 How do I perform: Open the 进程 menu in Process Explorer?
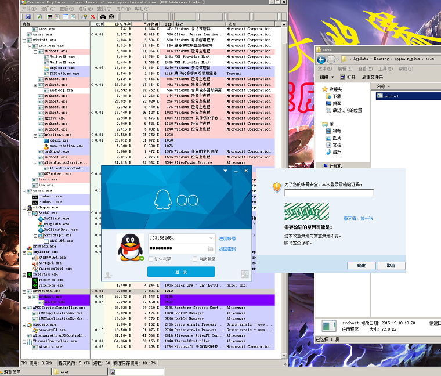(85, 9)
